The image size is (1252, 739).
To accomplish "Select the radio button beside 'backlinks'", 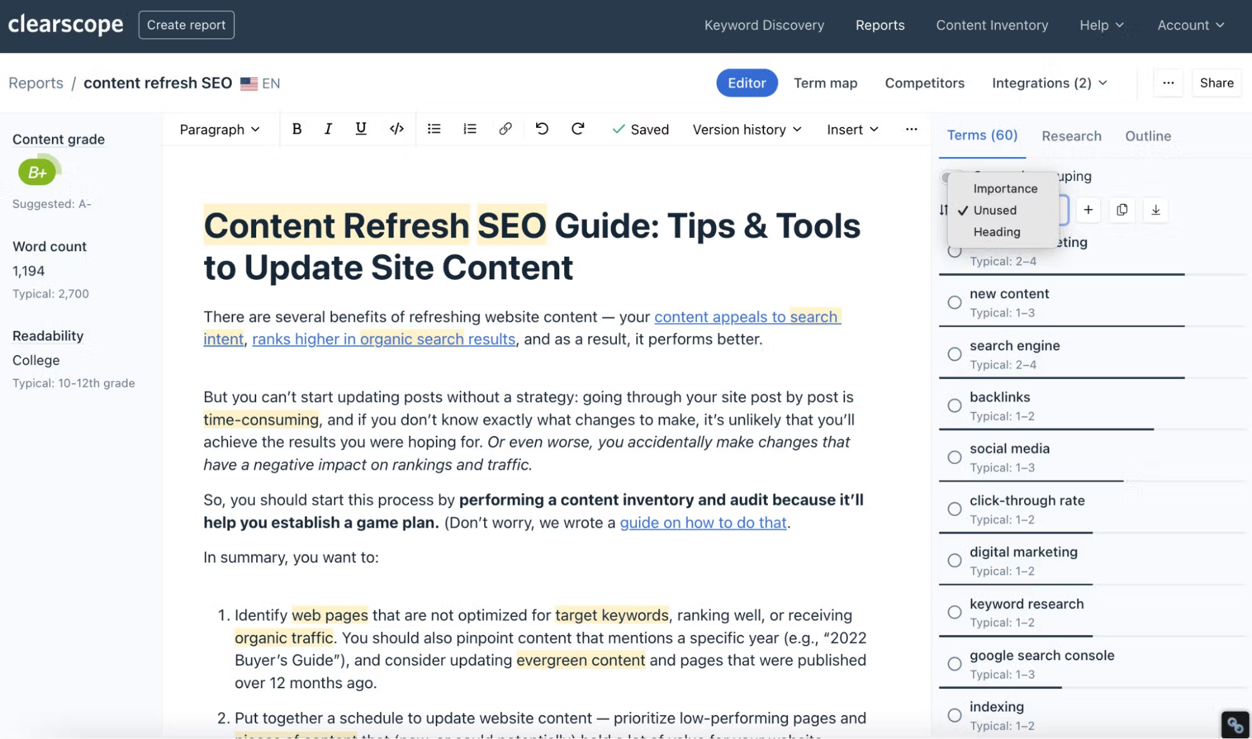I will pyautogui.click(x=954, y=405).
